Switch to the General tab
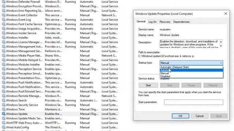 point(141,21)
